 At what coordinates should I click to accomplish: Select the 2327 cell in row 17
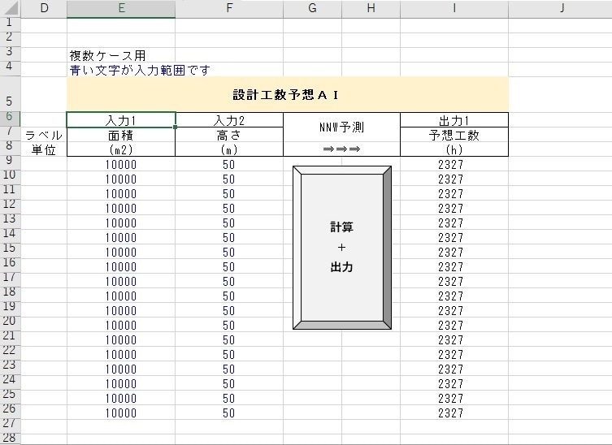pos(454,281)
